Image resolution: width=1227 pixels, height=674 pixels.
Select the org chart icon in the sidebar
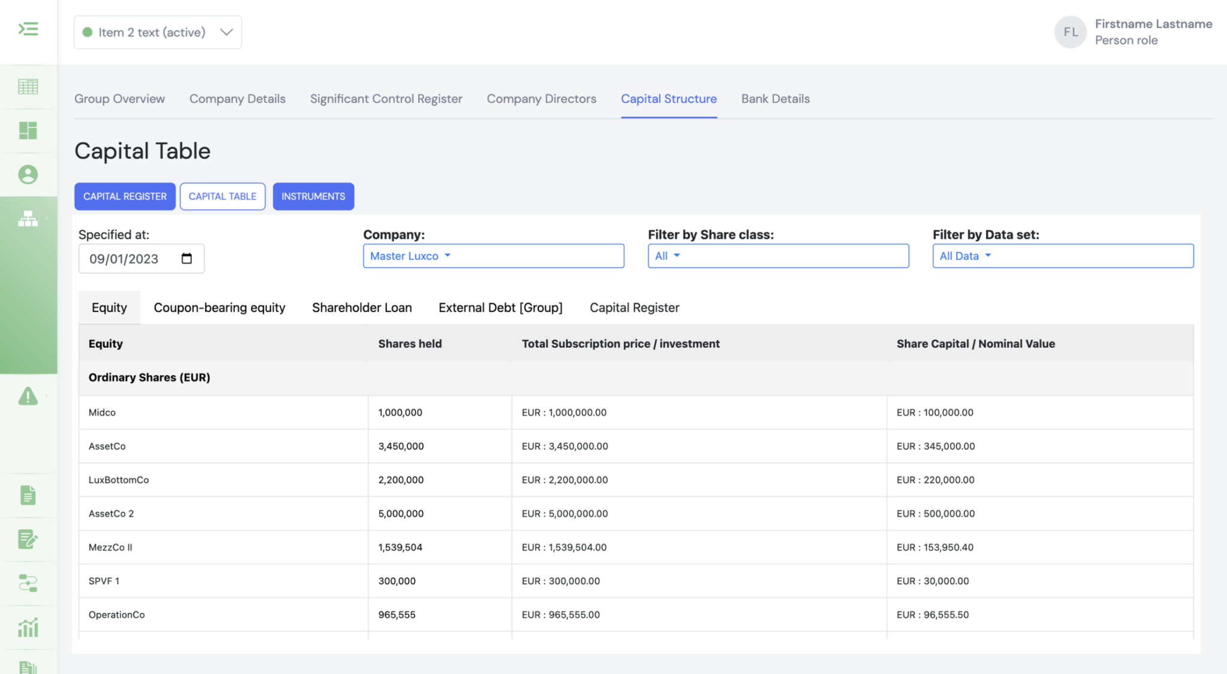click(28, 218)
